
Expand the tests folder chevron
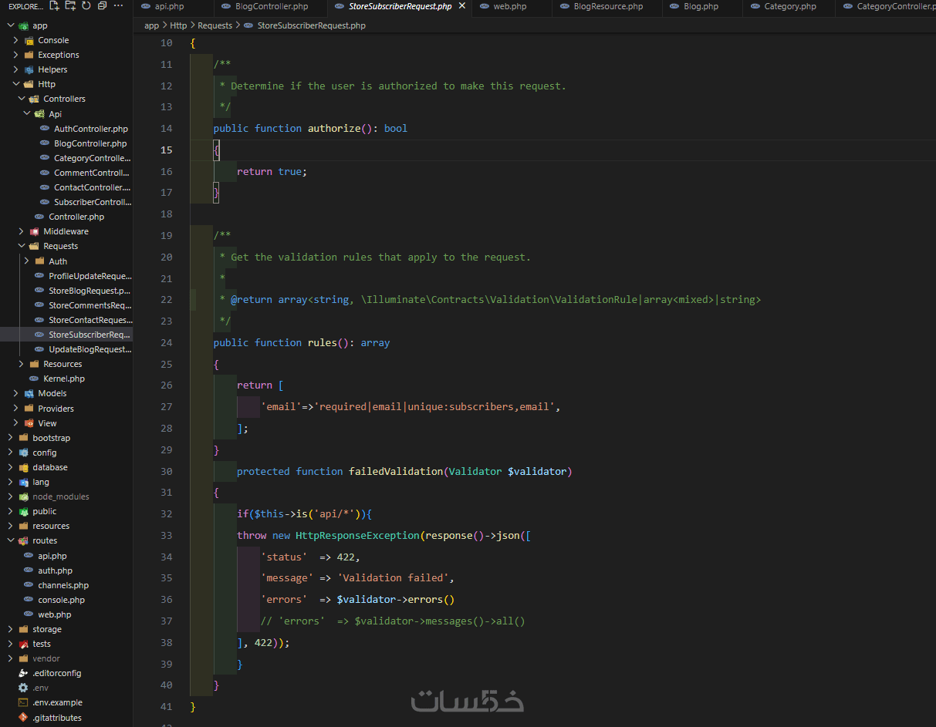click(11, 644)
